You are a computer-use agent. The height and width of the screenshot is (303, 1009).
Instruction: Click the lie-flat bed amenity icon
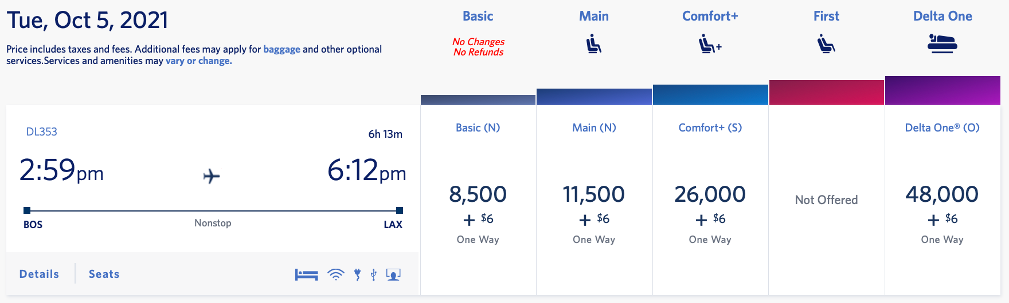[x=306, y=275]
